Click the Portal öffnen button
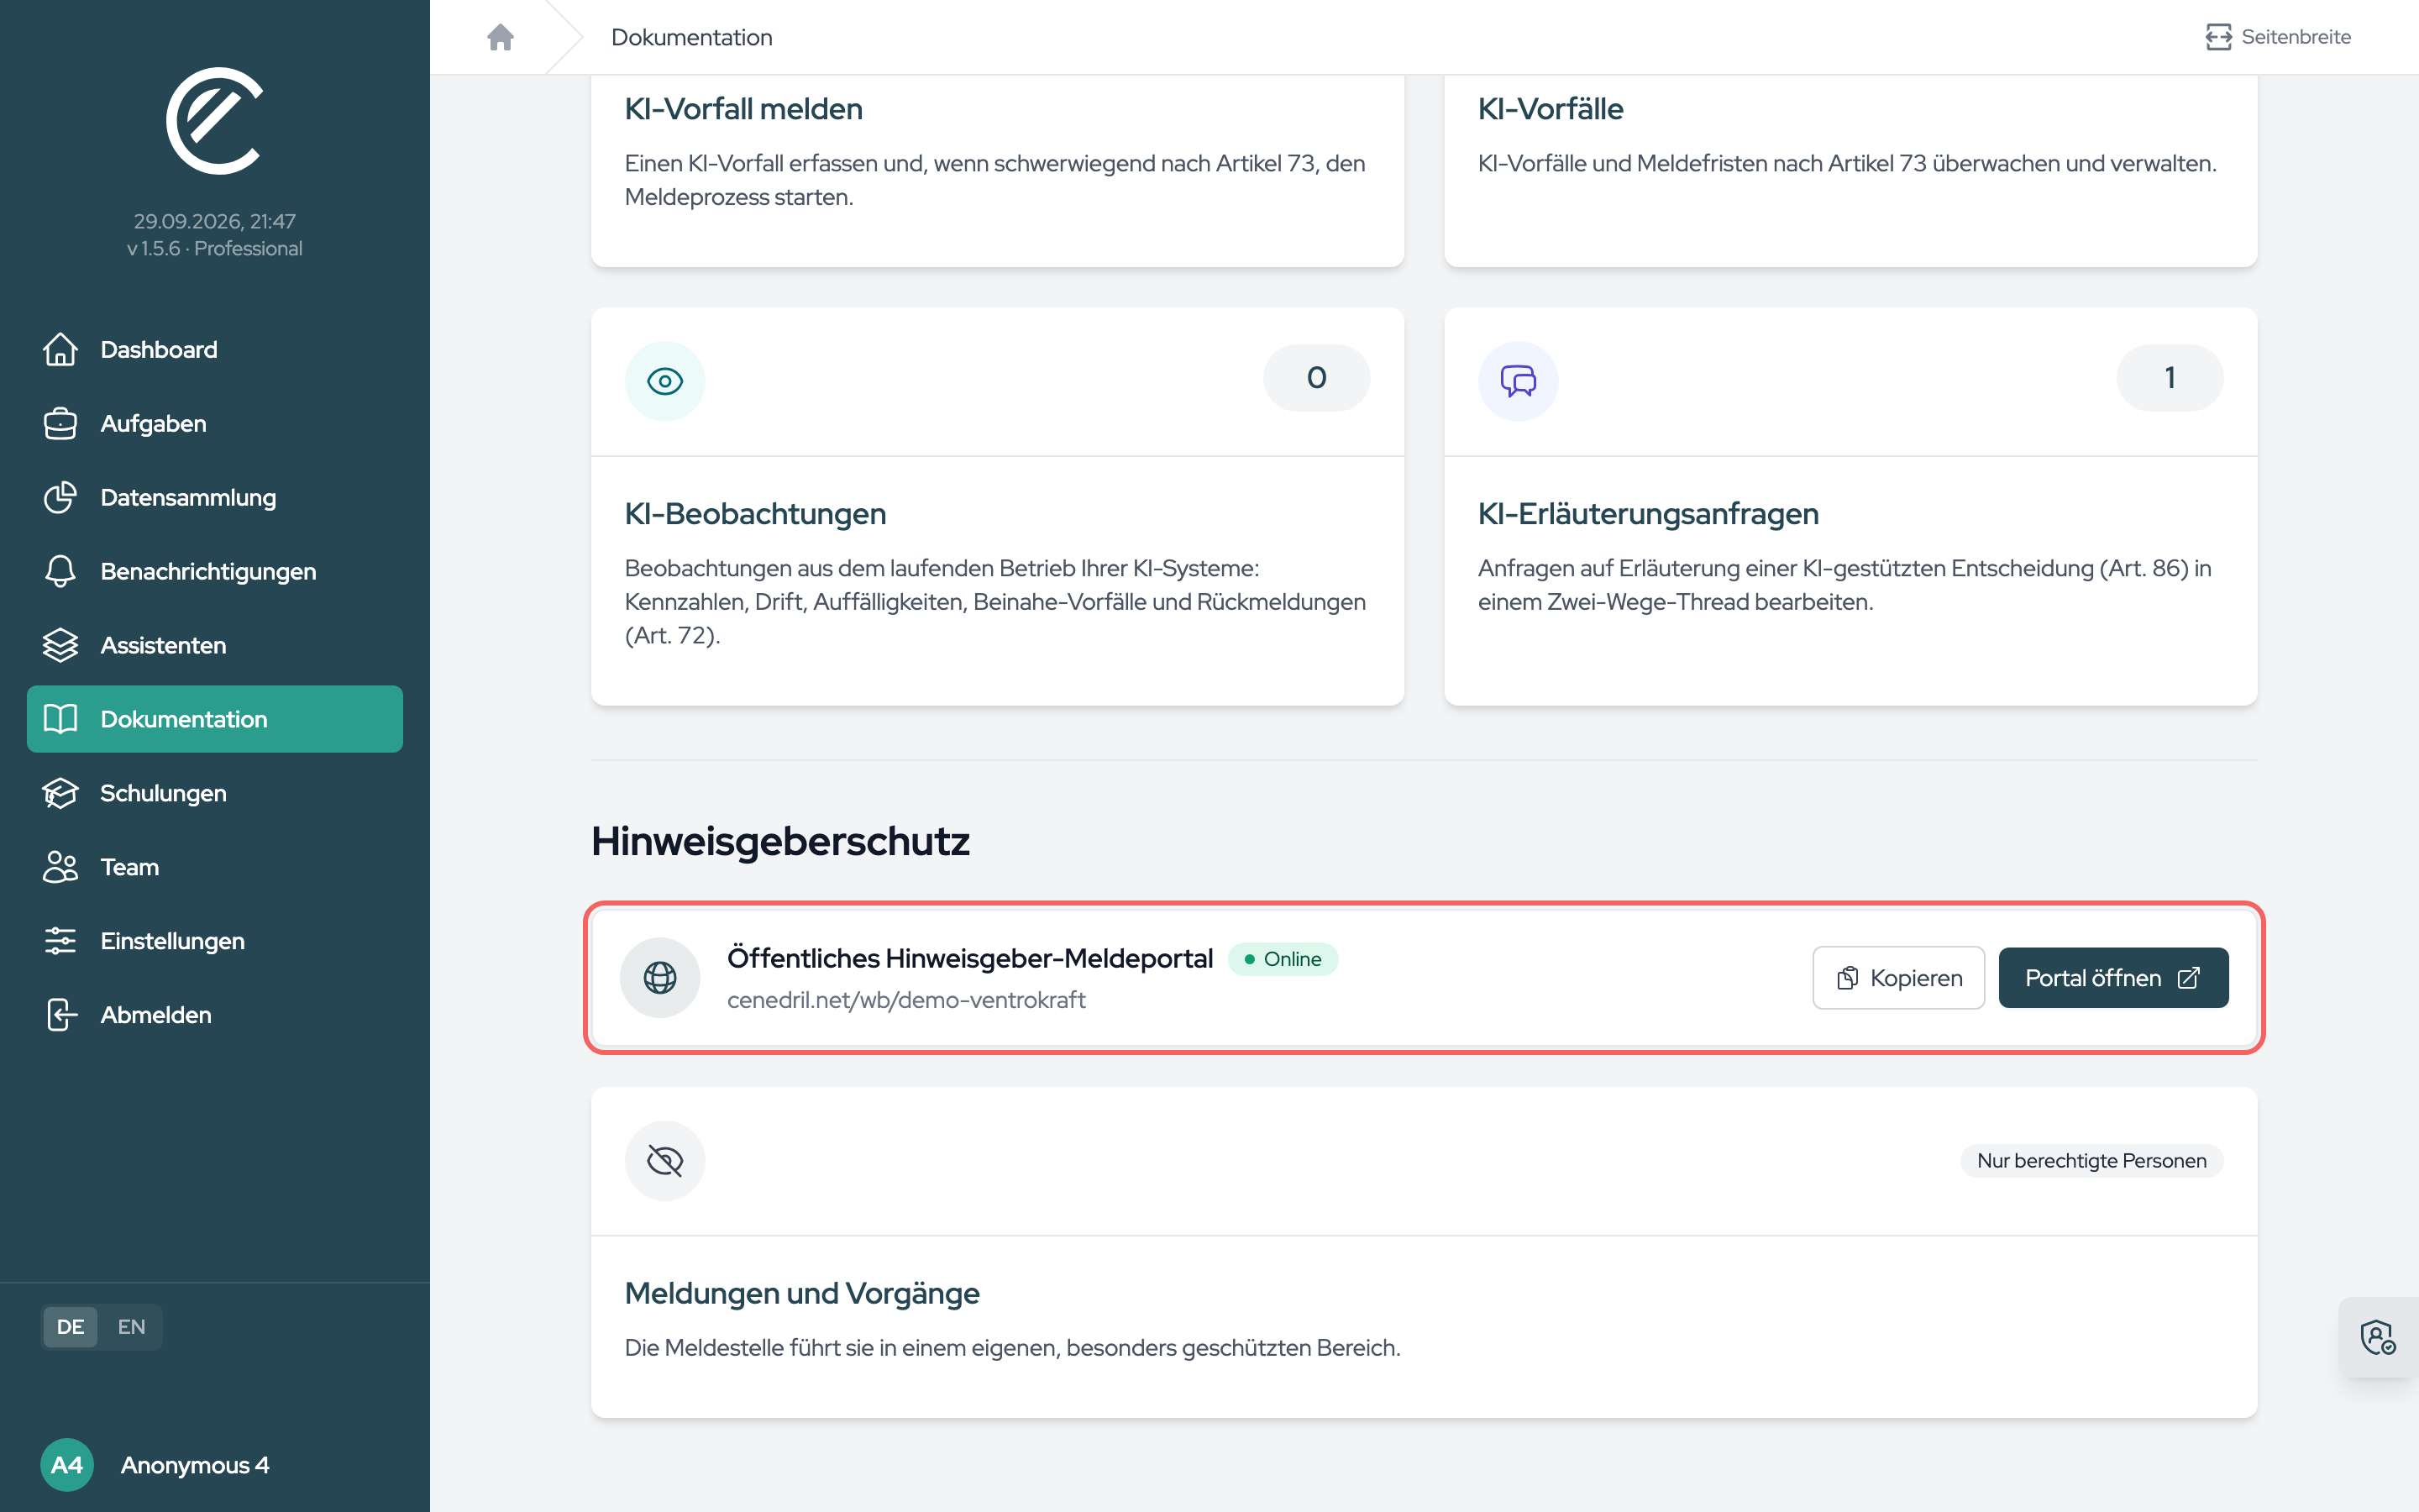The height and width of the screenshot is (1512, 2419). click(2113, 978)
